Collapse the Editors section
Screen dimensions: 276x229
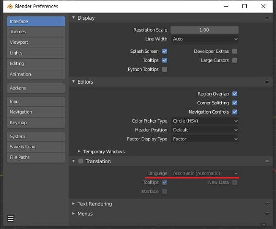click(x=73, y=82)
